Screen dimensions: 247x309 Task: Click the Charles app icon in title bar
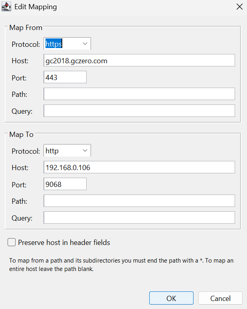[x=6, y=7]
